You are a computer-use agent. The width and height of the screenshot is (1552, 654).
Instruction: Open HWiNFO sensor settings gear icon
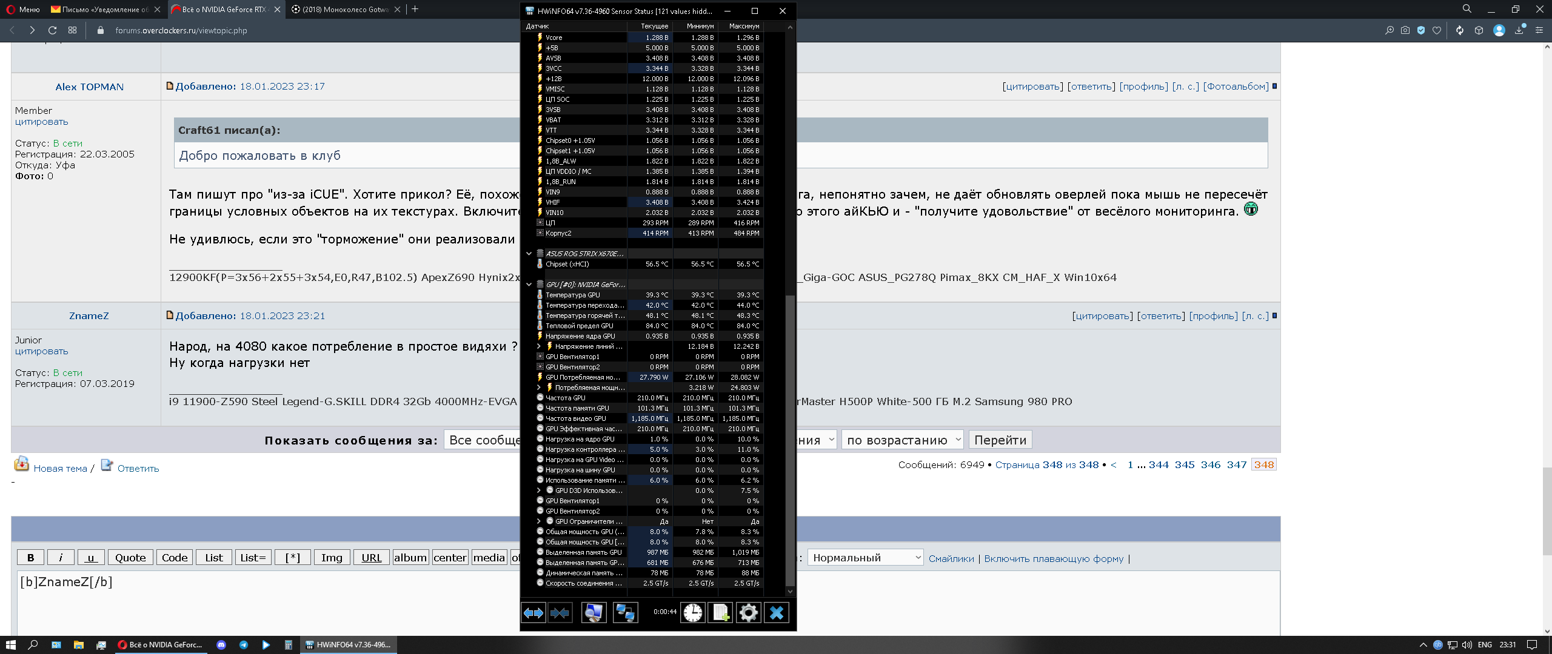pos(748,613)
